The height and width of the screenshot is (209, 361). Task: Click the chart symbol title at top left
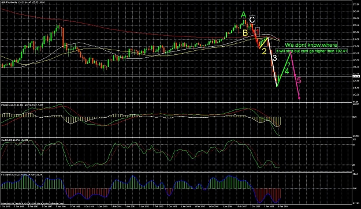pos(23,2)
